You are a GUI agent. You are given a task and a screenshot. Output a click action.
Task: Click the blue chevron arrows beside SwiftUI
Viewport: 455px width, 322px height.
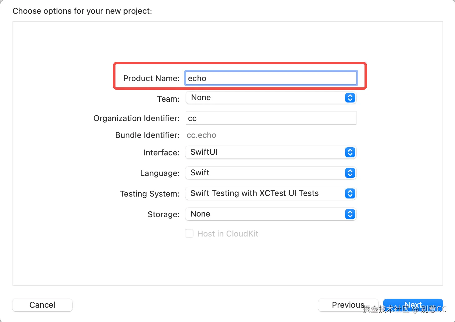coord(350,152)
